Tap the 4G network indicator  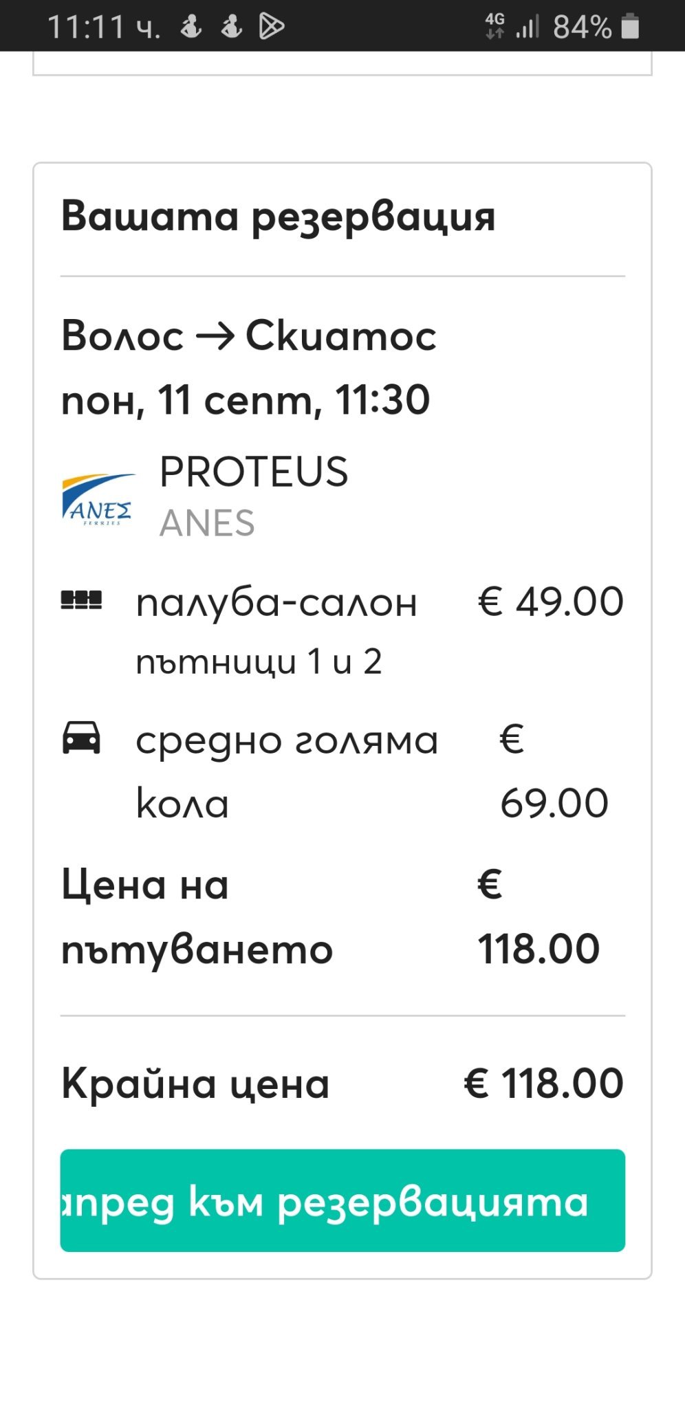pyautogui.click(x=494, y=25)
